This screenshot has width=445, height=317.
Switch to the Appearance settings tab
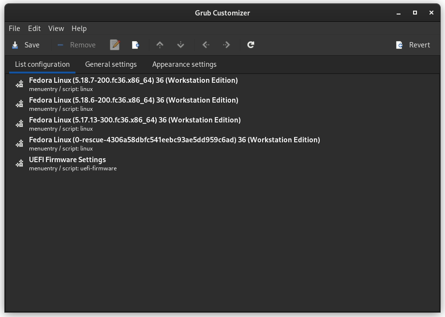pyautogui.click(x=184, y=64)
